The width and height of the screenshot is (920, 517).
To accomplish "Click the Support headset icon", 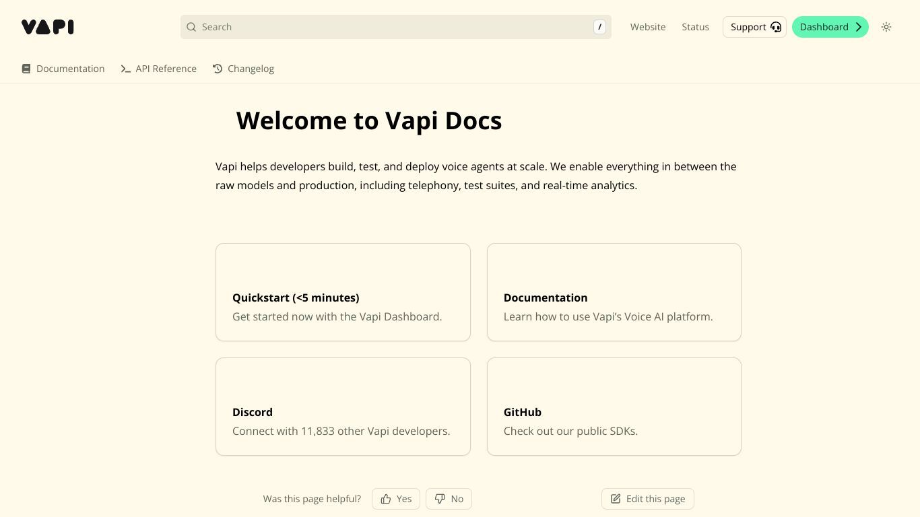I will (776, 27).
